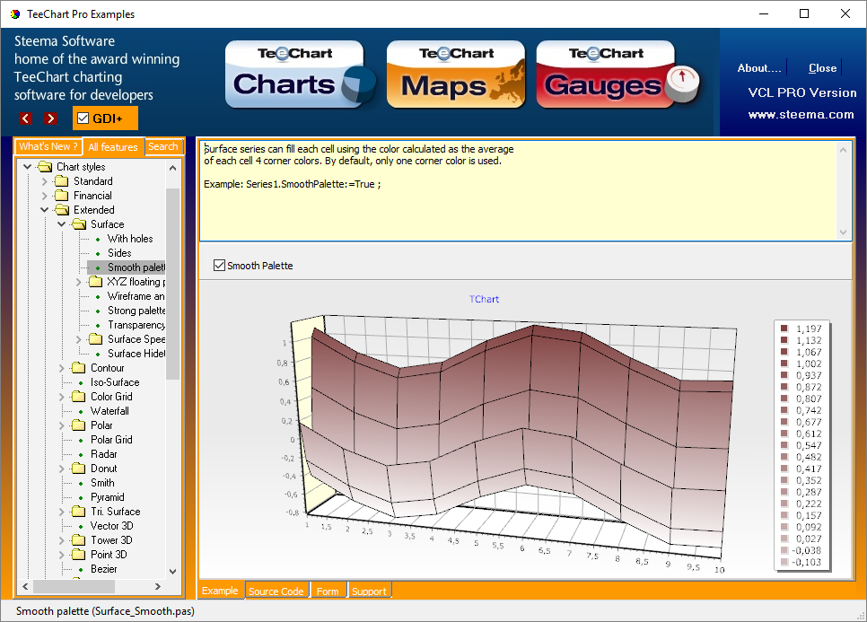The height and width of the screenshot is (622, 867).
Task: Expand the Standard tree node
Action: (x=44, y=180)
